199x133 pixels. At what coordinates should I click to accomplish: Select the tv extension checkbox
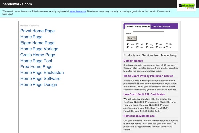click(167, 47)
